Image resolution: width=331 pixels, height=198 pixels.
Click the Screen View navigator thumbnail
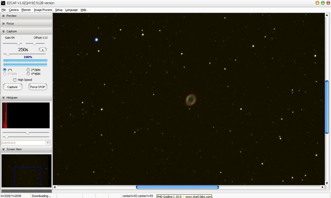click(26, 171)
